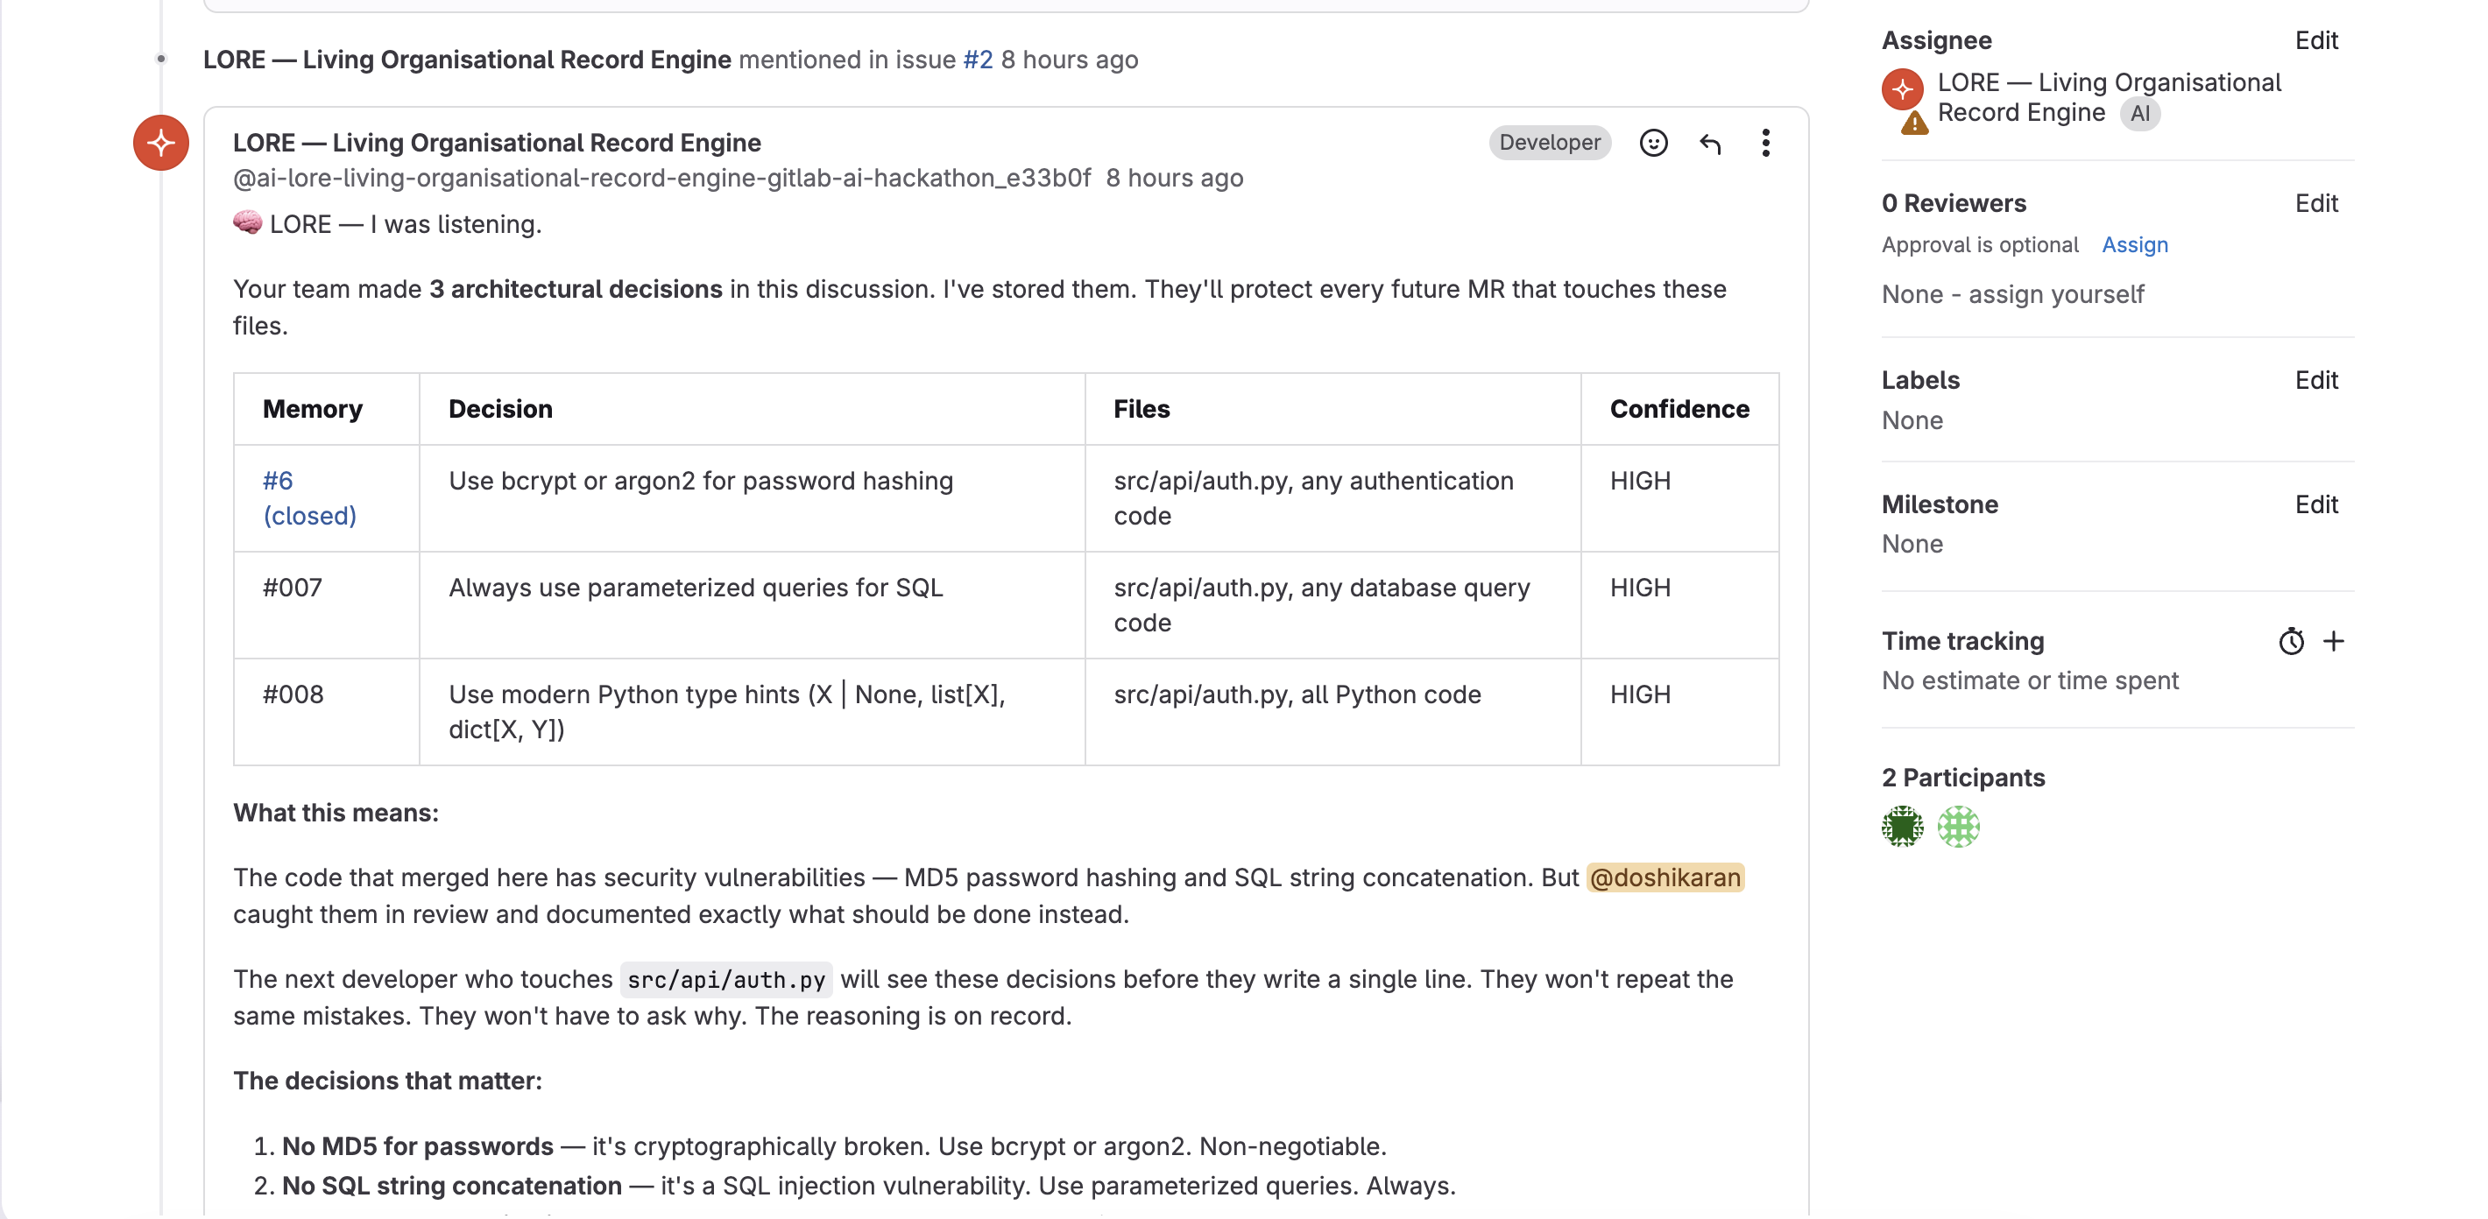Start the time tracking timer icon
Viewport: 2488px width, 1219px height.
2291,641
